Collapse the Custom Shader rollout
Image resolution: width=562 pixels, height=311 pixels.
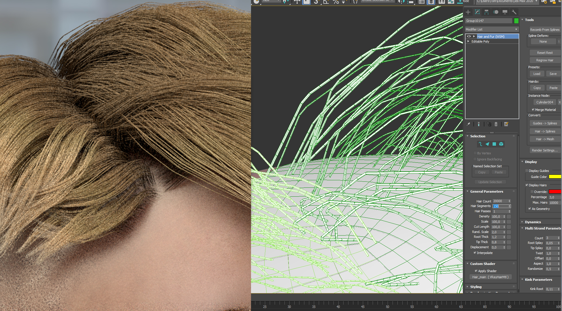tap(467, 264)
